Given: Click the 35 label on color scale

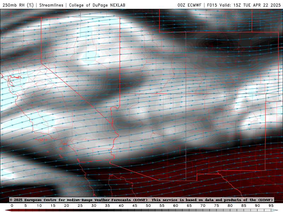Looking at the screenshot, I should click(108, 206).
